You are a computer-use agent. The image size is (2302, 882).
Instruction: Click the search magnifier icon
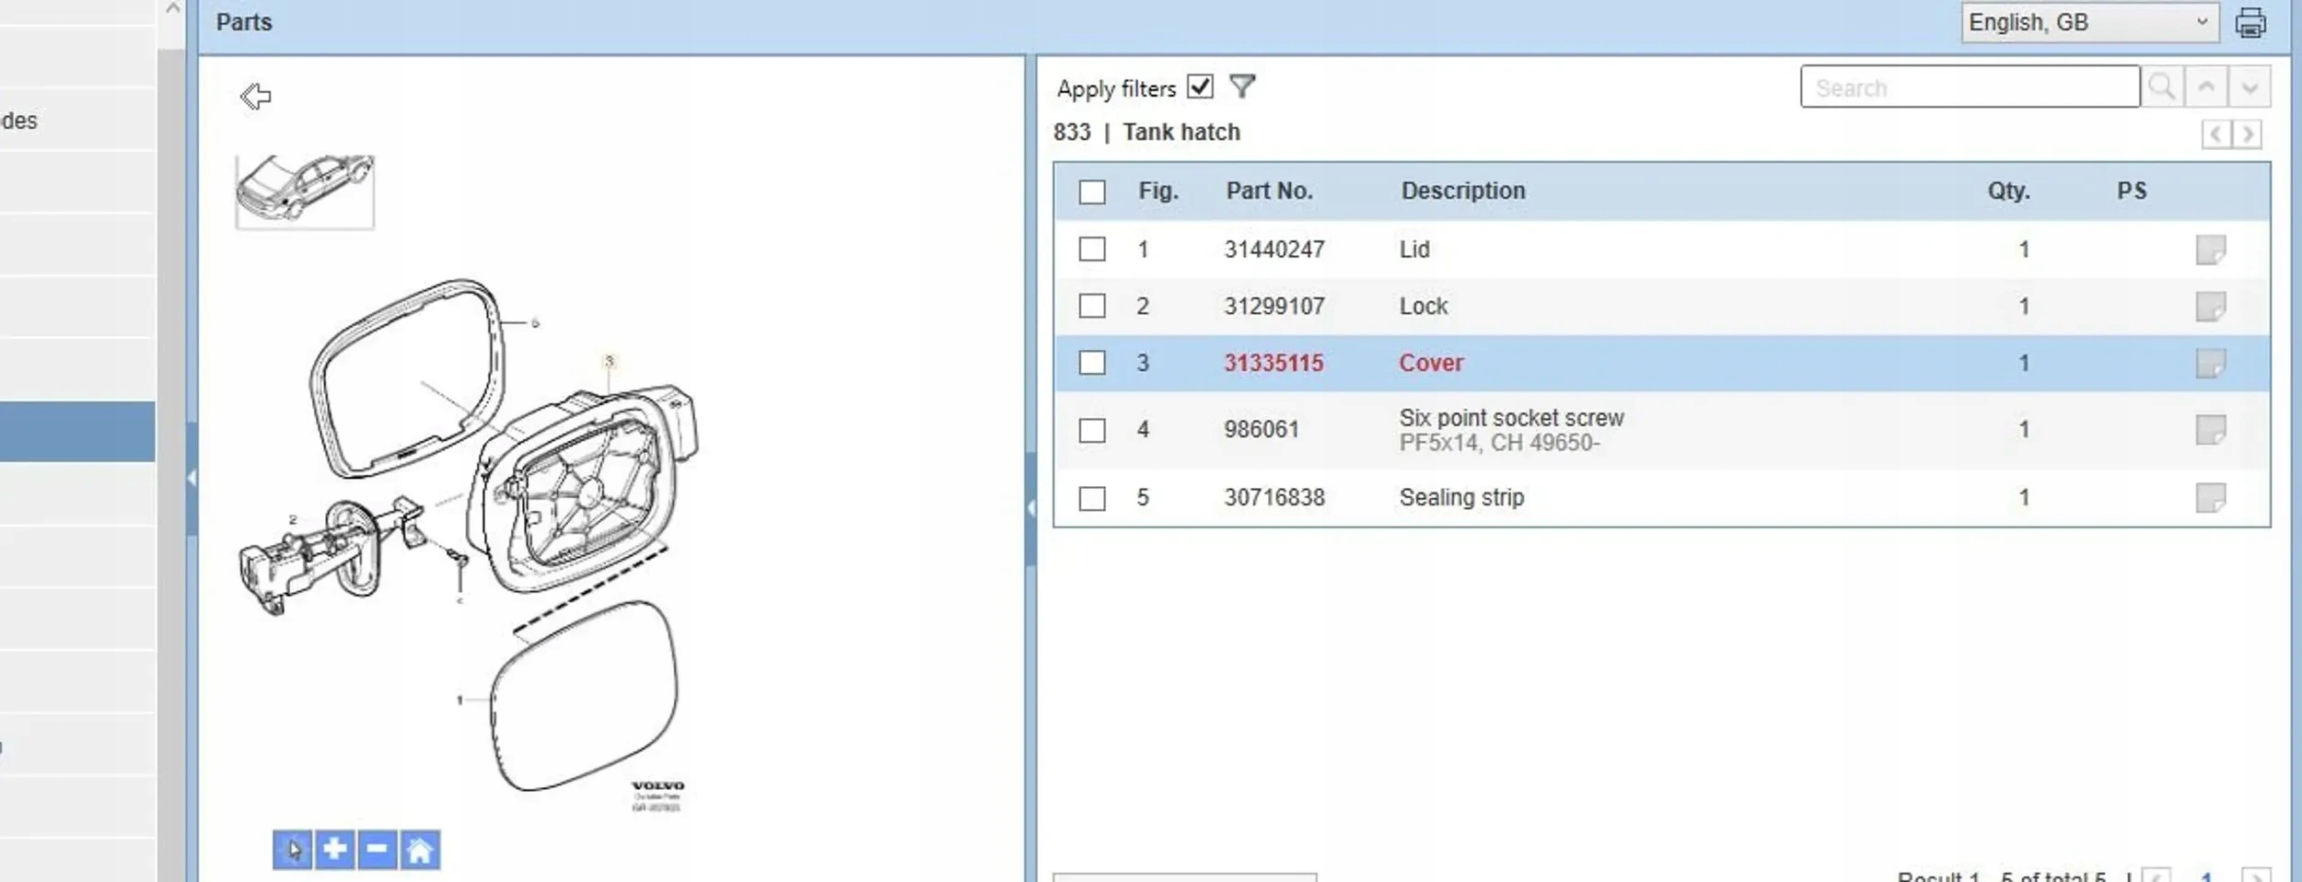(2161, 87)
